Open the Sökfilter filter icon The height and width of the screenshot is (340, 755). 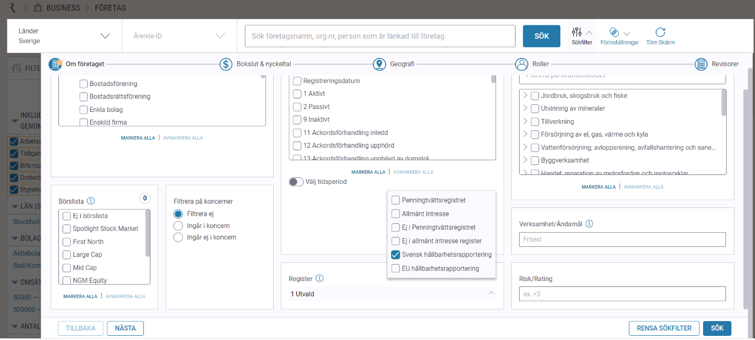coord(576,32)
